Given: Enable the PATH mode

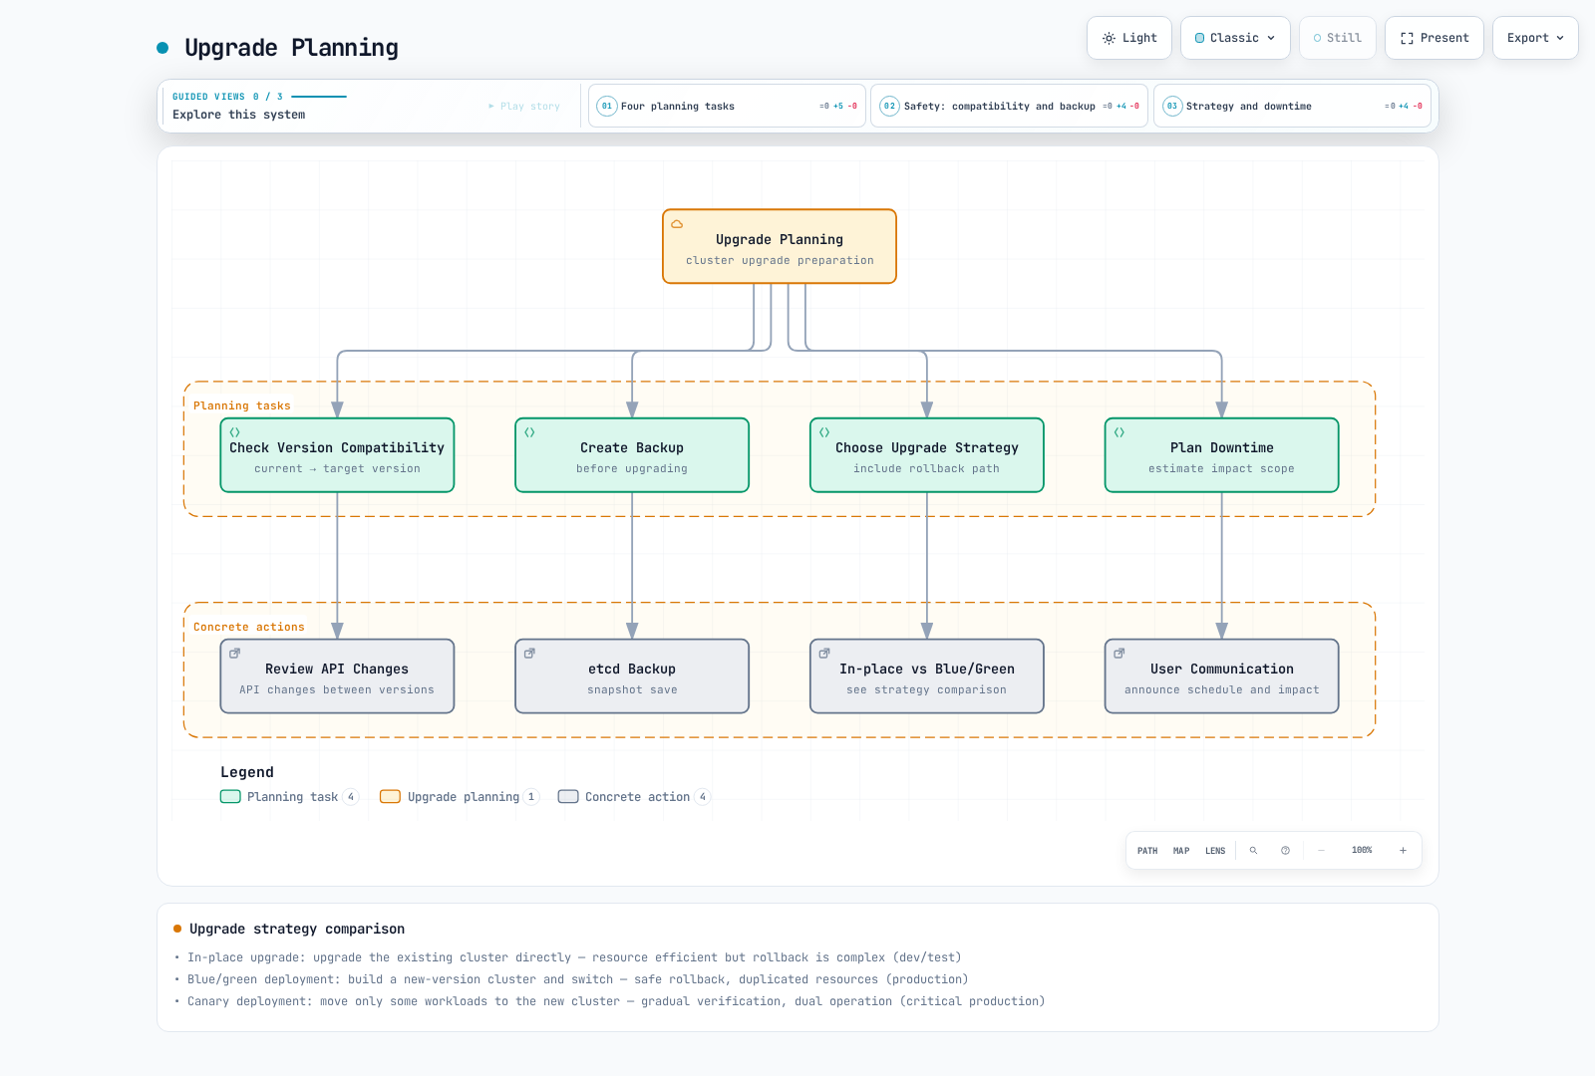Looking at the screenshot, I should 1147,851.
